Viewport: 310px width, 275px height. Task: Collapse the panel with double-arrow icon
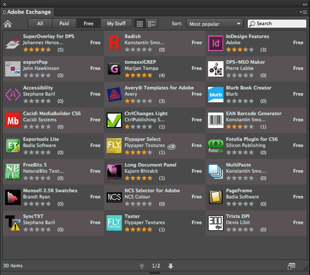click(x=304, y=4)
